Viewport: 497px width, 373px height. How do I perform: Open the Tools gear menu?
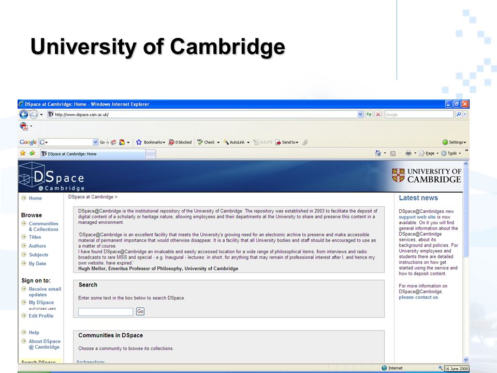pos(451,153)
